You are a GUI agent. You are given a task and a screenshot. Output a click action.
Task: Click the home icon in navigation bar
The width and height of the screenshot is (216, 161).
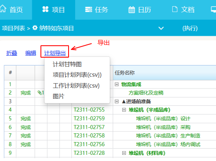pyautogui.click(x=3, y=9)
